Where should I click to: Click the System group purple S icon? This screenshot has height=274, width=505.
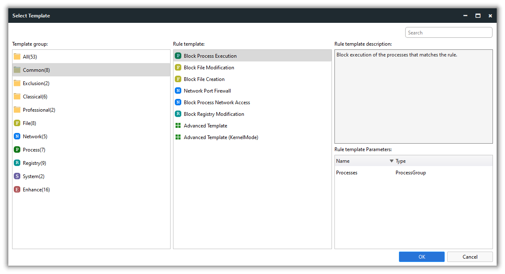[17, 176]
